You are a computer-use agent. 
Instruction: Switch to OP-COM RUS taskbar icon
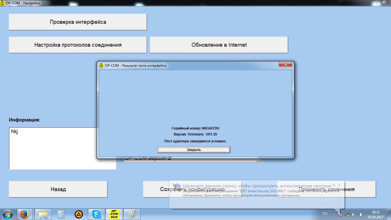coord(114,214)
